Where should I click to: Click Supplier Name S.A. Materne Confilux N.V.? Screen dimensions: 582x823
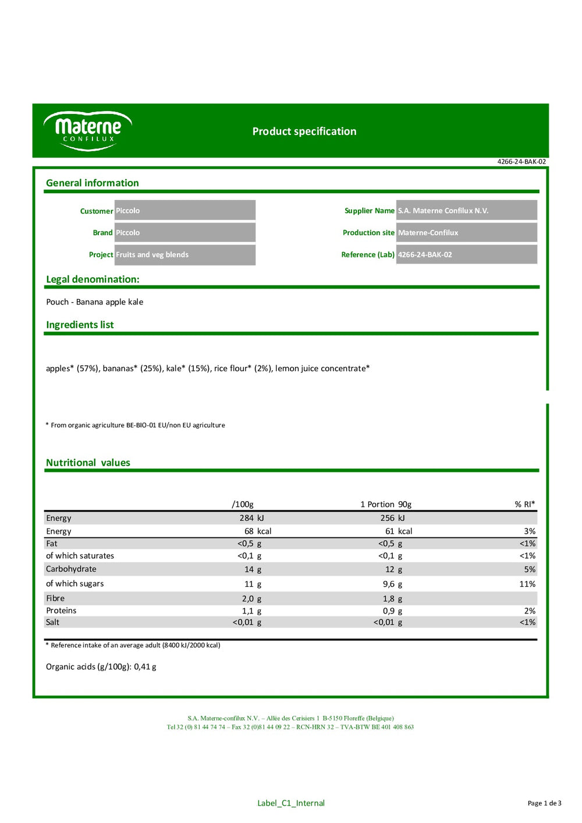467,210
